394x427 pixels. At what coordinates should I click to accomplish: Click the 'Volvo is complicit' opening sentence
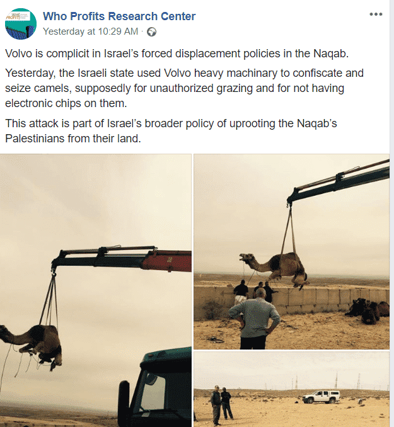coord(177,54)
